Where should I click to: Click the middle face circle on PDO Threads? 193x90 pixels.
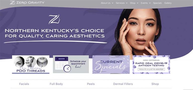coord(31,62)
